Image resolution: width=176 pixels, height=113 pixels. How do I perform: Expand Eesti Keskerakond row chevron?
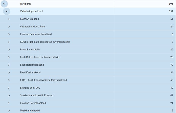pos(9,72)
